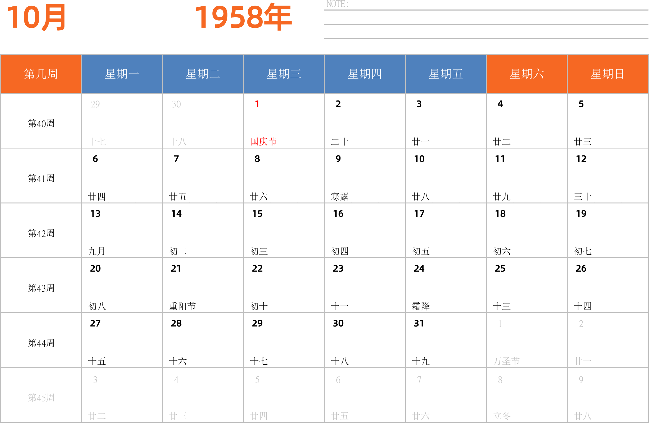
Task: Click the 三十 lunar label
Action: click(x=583, y=197)
